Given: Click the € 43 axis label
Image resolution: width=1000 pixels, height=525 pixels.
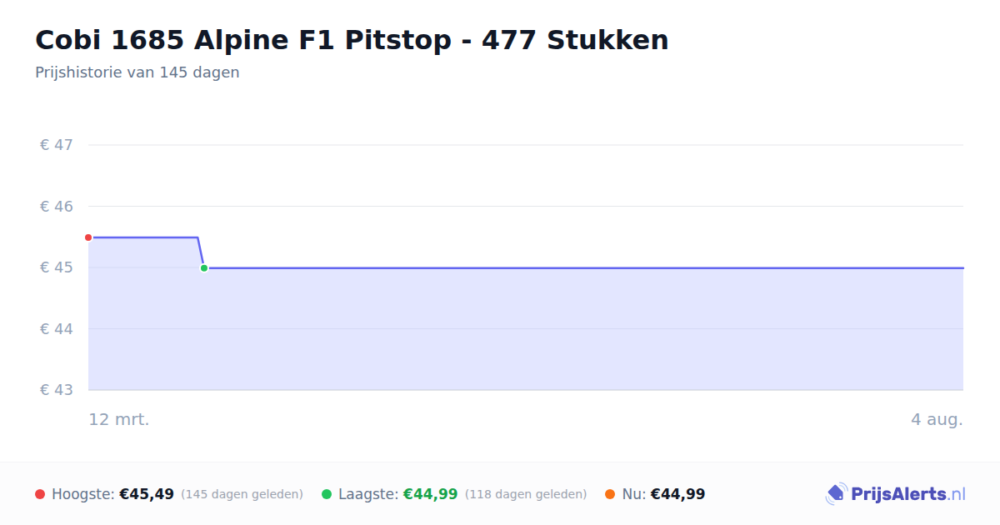Looking at the screenshot, I should click(x=57, y=390).
